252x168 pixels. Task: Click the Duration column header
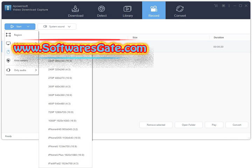coord(218,37)
